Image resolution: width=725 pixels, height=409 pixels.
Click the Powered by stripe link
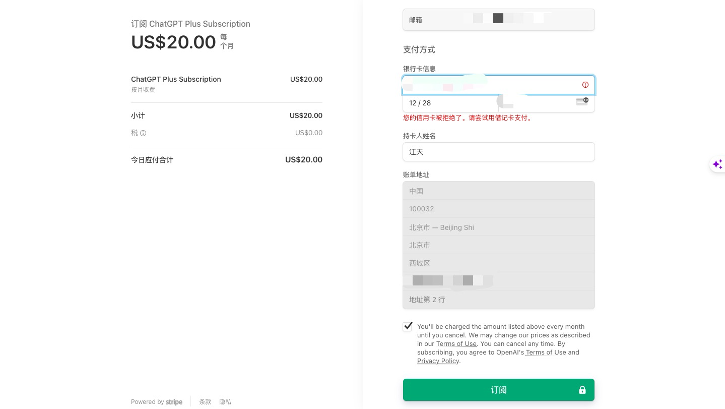(x=157, y=402)
